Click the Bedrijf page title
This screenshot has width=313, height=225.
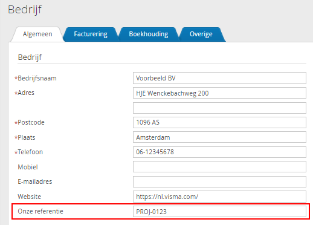(25, 10)
